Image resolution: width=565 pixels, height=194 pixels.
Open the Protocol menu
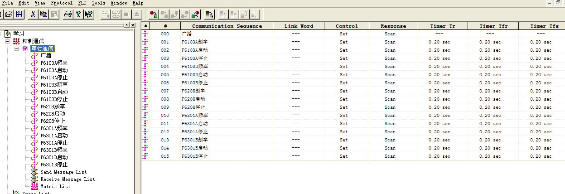(61, 3)
